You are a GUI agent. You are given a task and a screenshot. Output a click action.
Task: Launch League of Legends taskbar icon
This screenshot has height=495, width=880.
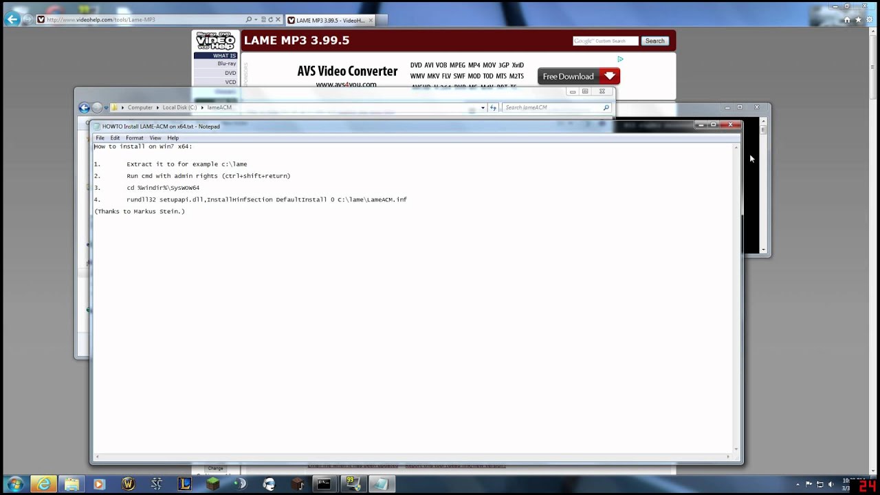point(184,484)
